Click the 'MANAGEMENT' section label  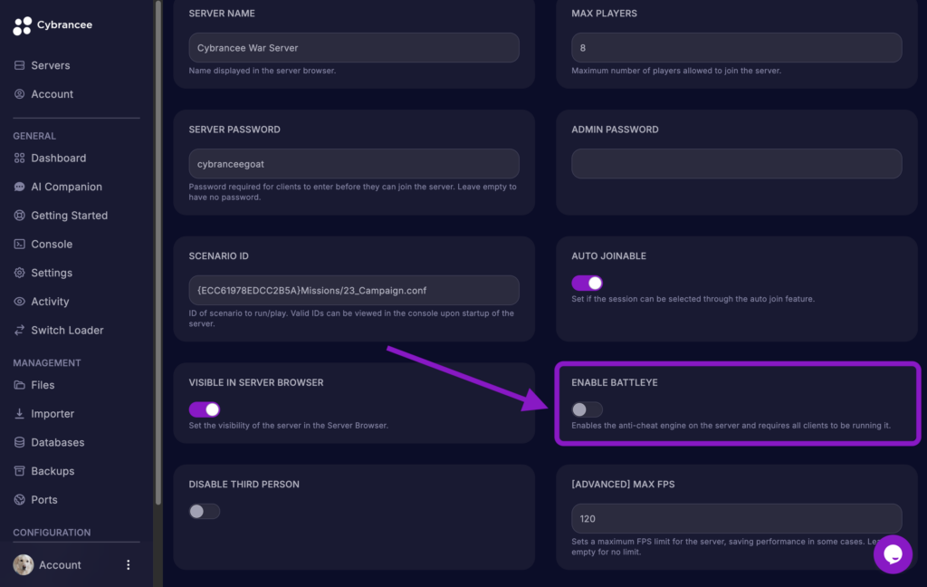coord(47,362)
